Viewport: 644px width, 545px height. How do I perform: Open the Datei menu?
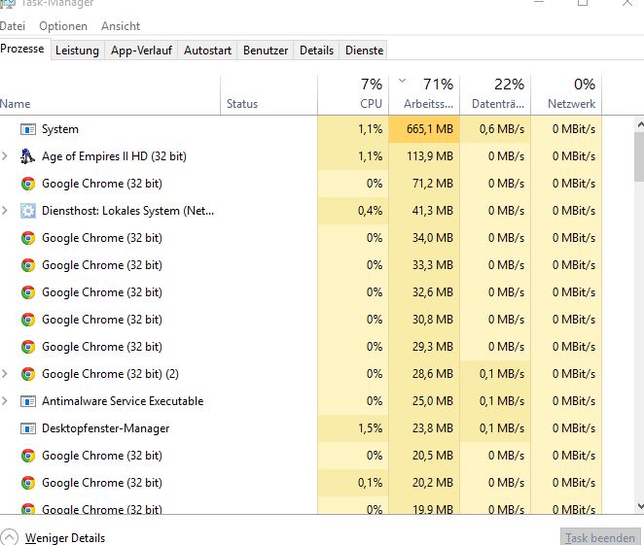click(13, 26)
